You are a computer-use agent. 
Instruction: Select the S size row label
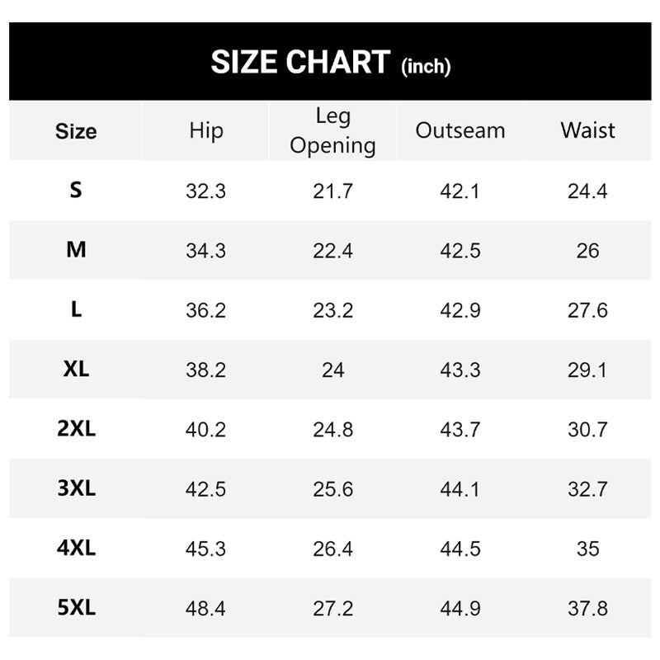[x=76, y=191]
